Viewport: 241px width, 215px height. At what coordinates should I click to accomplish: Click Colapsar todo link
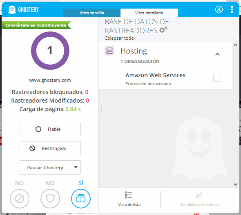[119, 38]
